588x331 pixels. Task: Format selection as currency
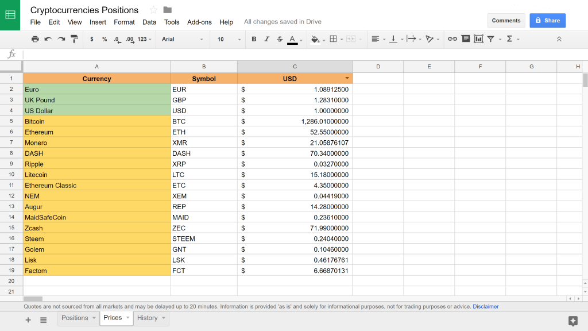91,39
